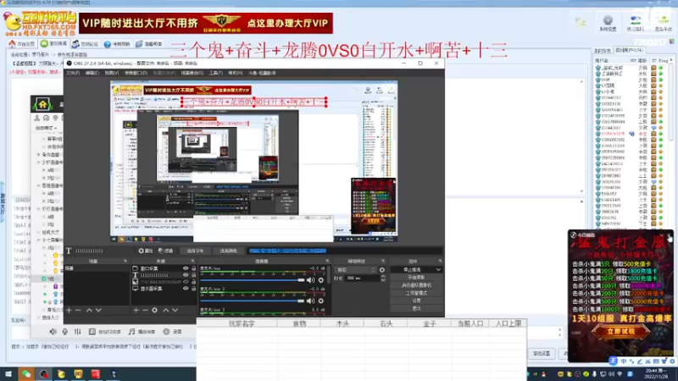Move the selected source down
The height and width of the screenshot is (381, 678).
point(175,310)
